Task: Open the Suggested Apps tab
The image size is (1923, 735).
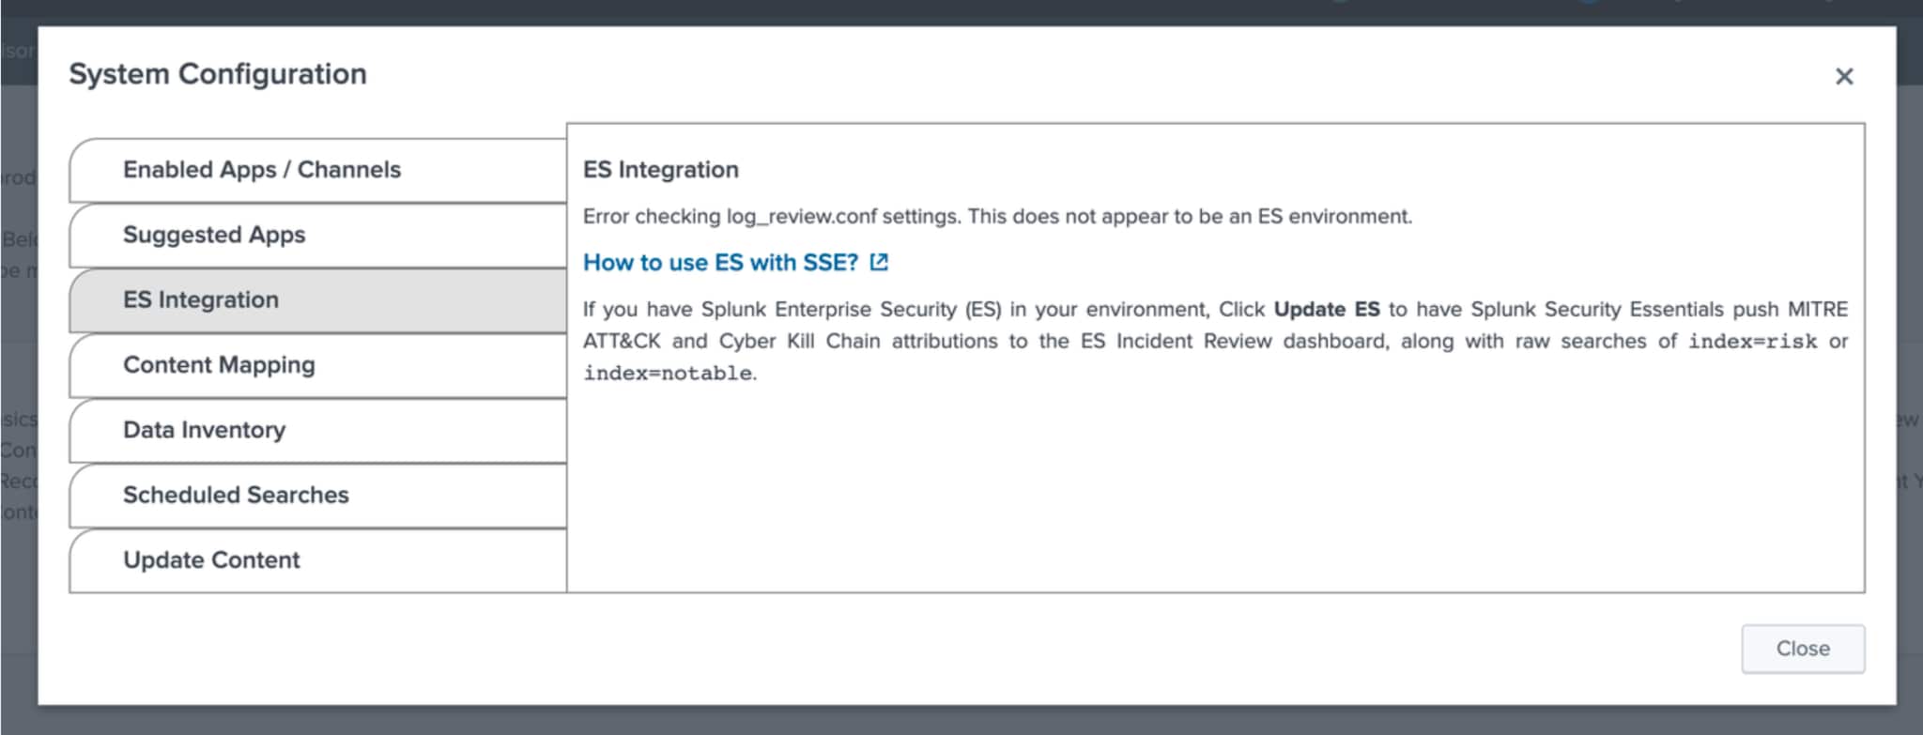Action: coord(214,235)
